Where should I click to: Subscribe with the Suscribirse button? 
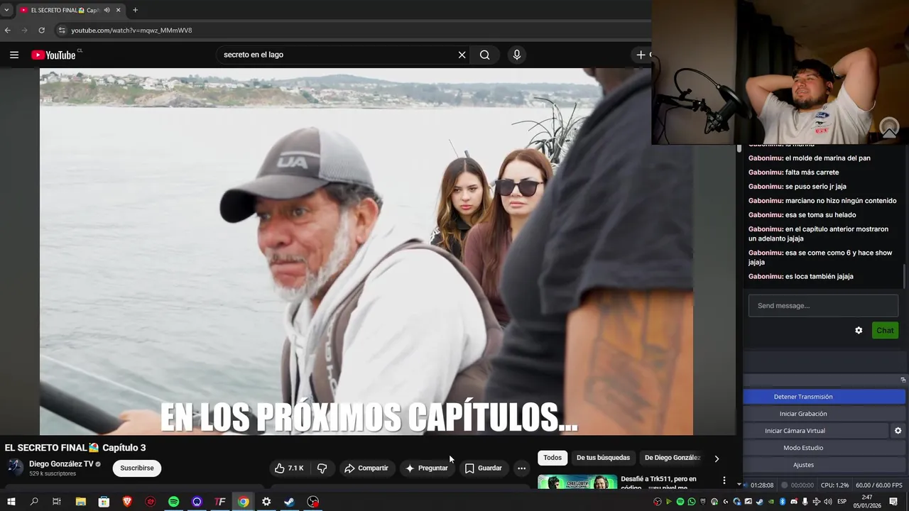[137, 468]
